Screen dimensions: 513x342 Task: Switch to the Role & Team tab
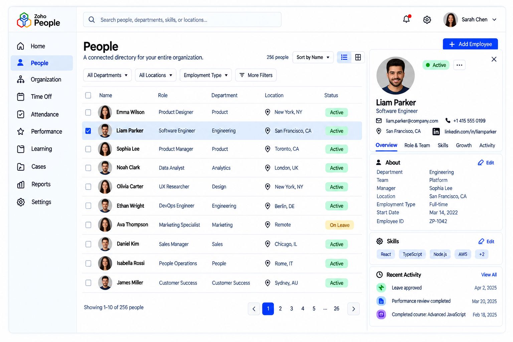(417, 145)
